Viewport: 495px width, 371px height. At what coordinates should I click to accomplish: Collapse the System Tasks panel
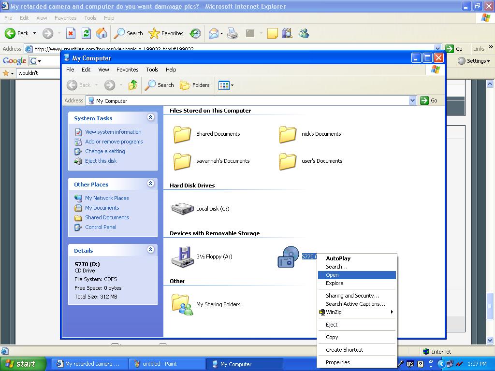coord(151,117)
